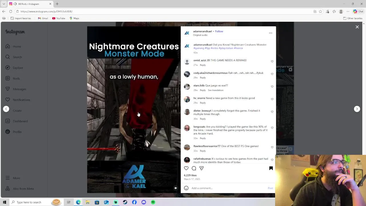Toggle video sound mute button
The height and width of the screenshot is (206, 366).
click(x=176, y=188)
